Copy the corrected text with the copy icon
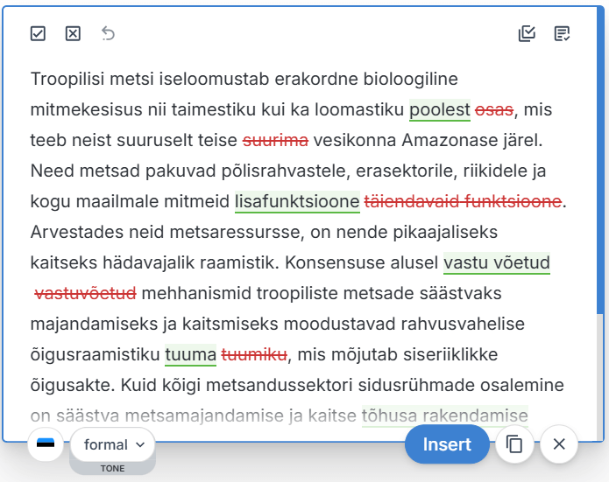 [515, 444]
